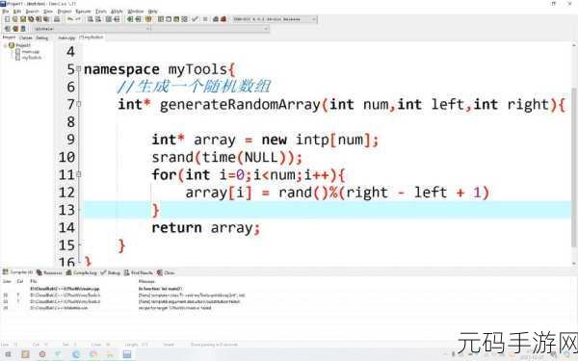Open the Window menu
The image size is (578, 361).
tap(135, 12)
